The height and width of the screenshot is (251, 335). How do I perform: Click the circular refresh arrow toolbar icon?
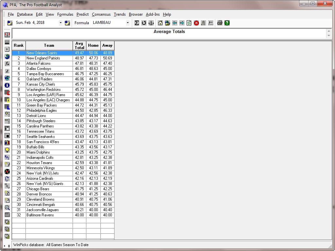pos(144,23)
